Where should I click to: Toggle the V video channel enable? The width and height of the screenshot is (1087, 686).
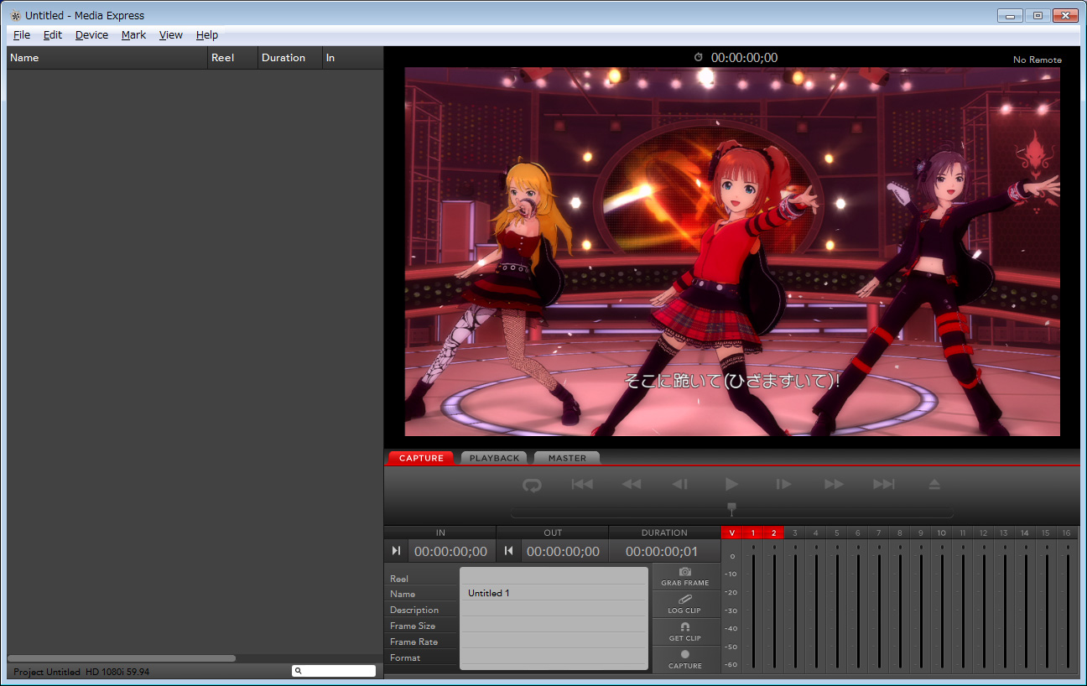pyautogui.click(x=732, y=533)
